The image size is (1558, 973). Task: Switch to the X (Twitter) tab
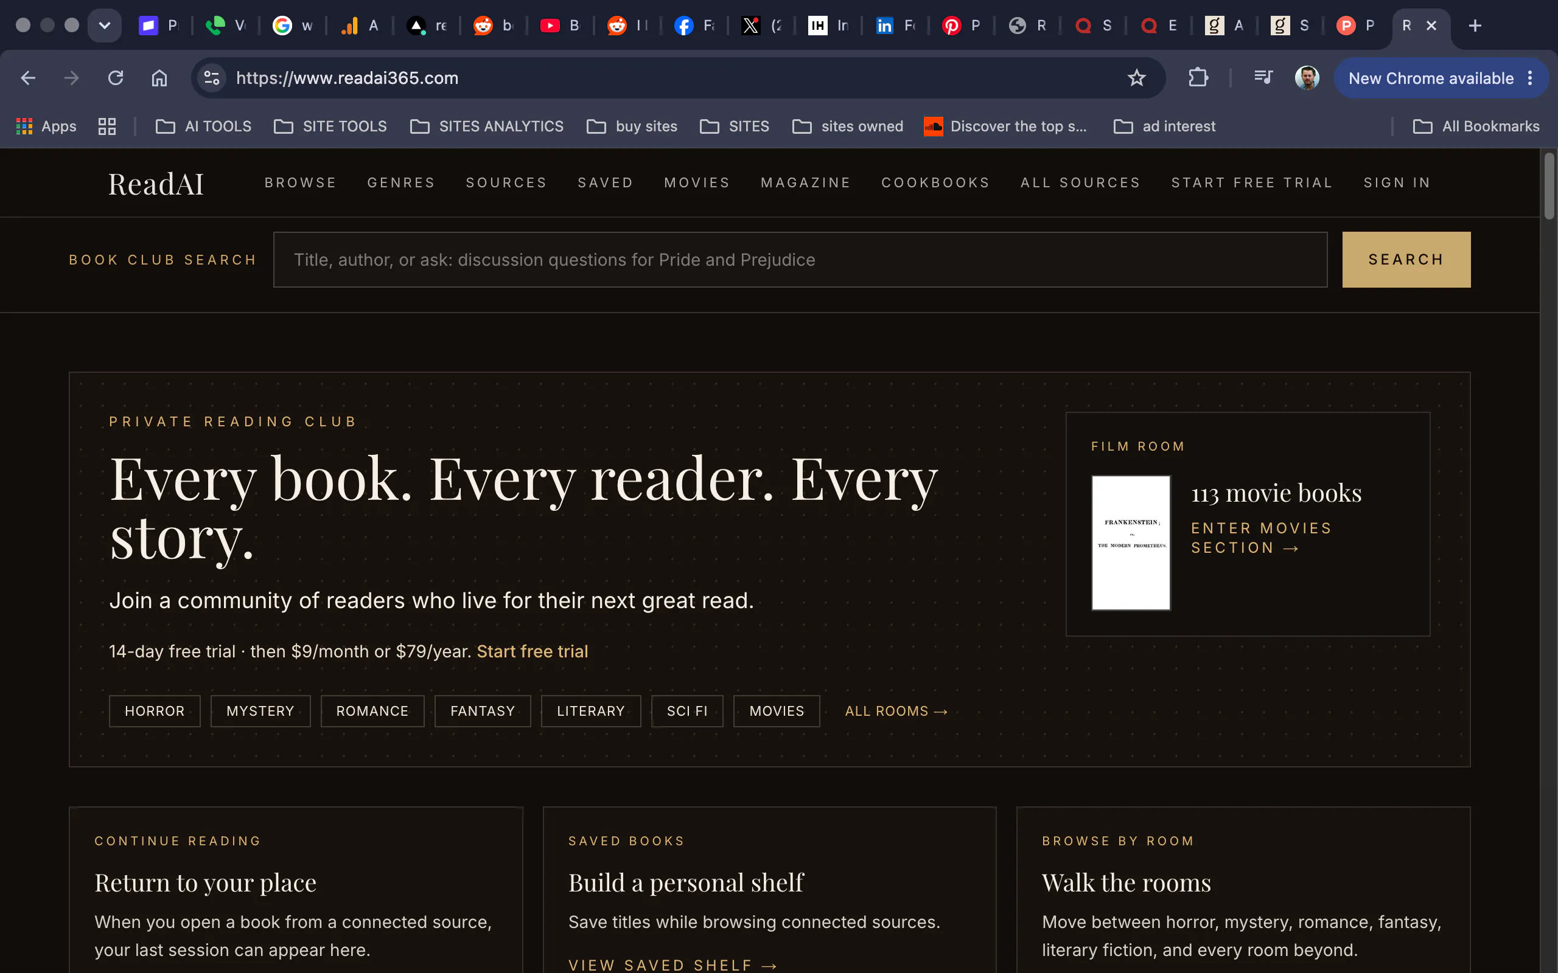(761, 25)
